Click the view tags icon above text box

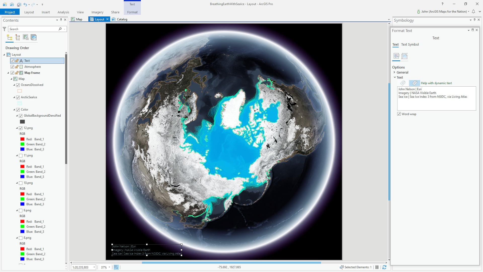point(415,83)
